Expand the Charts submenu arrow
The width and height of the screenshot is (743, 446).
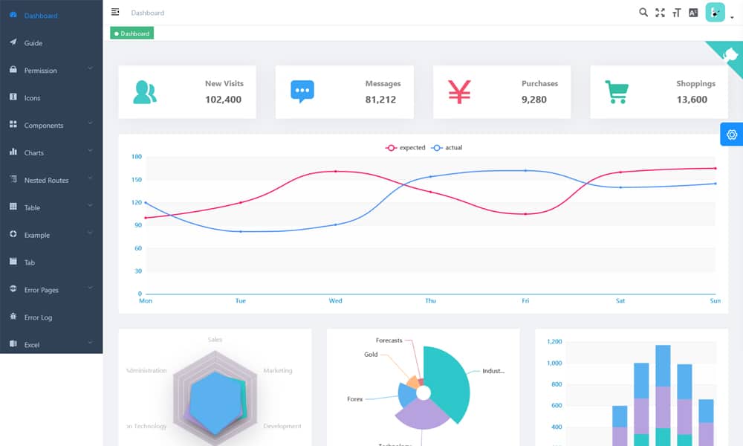(x=90, y=151)
